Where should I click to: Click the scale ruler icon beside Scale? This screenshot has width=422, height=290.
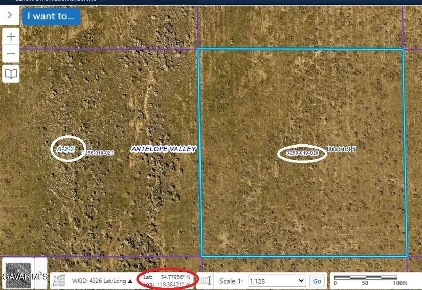click(x=205, y=281)
